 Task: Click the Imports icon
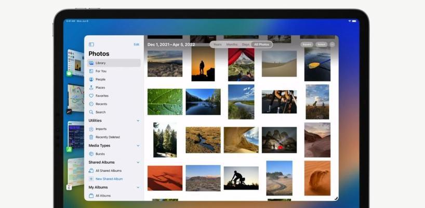pyautogui.click(x=91, y=129)
